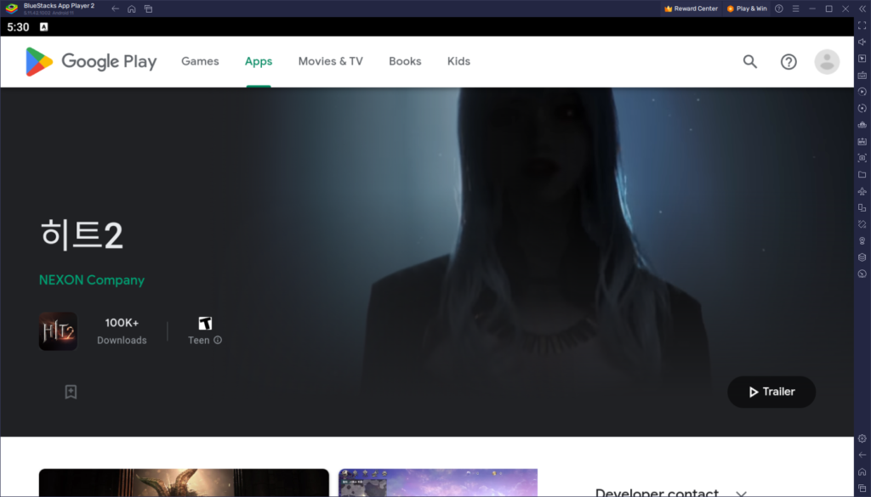Mute BlueStacks volume from the sidebar
The width and height of the screenshot is (871, 497).
point(862,42)
